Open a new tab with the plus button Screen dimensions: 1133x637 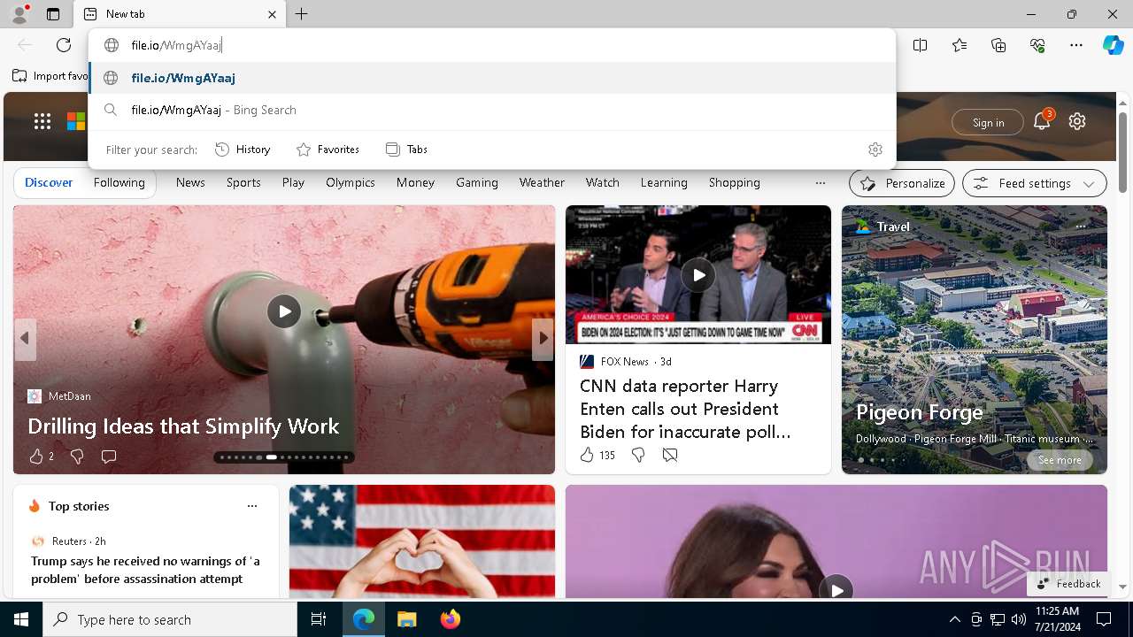(x=302, y=14)
